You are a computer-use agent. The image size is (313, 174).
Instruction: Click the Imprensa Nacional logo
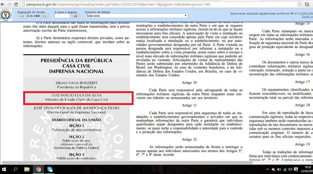point(6,15)
